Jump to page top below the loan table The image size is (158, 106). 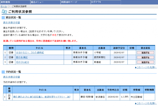pyautogui.click(x=146, y=68)
